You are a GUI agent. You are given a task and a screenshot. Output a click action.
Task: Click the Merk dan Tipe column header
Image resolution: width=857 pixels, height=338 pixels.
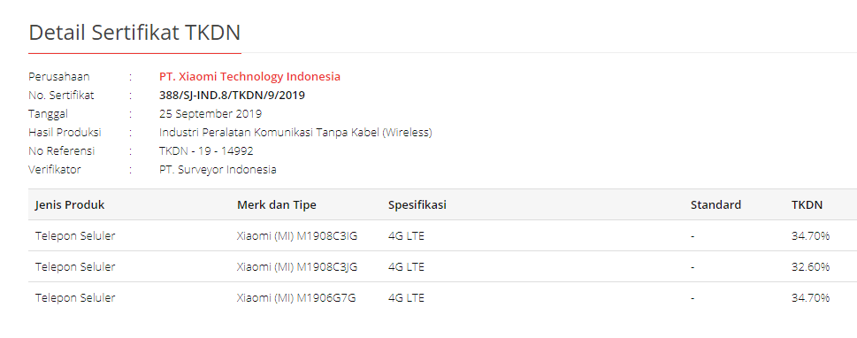[277, 205]
